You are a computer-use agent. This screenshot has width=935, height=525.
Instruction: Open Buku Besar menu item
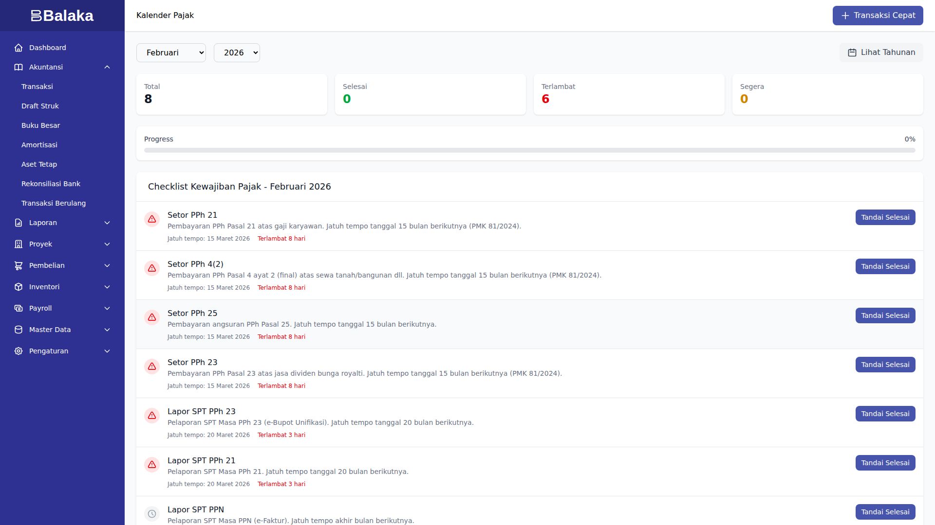click(40, 125)
